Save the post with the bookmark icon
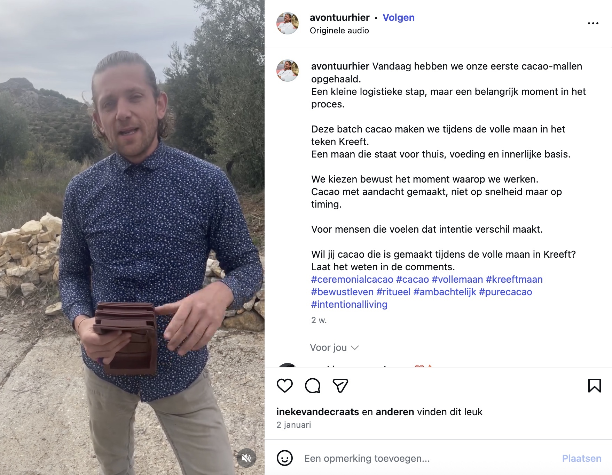612x475 pixels. [594, 386]
